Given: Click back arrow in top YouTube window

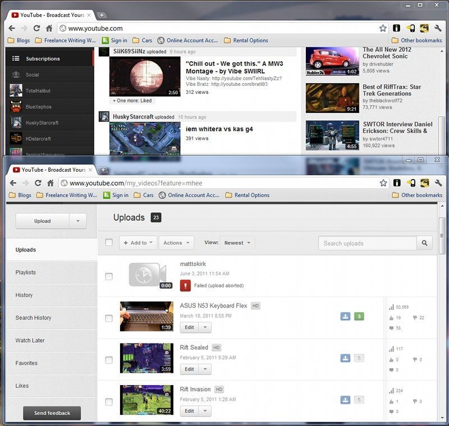Looking at the screenshot, I should (12, 28).
